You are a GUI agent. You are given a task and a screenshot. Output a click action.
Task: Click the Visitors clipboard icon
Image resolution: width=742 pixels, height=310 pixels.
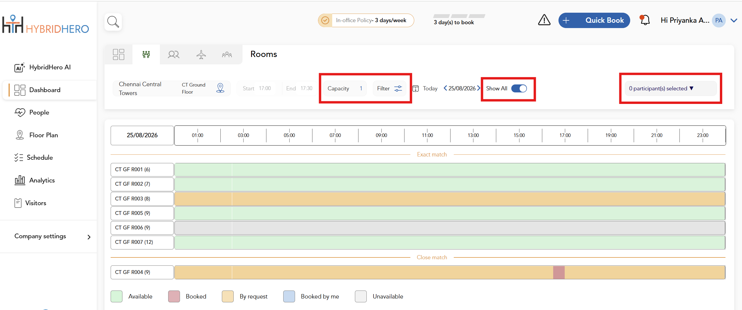[18, 203]
